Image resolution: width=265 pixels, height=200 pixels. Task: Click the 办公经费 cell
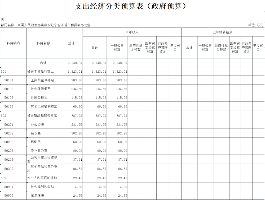[x=43, y=124]
